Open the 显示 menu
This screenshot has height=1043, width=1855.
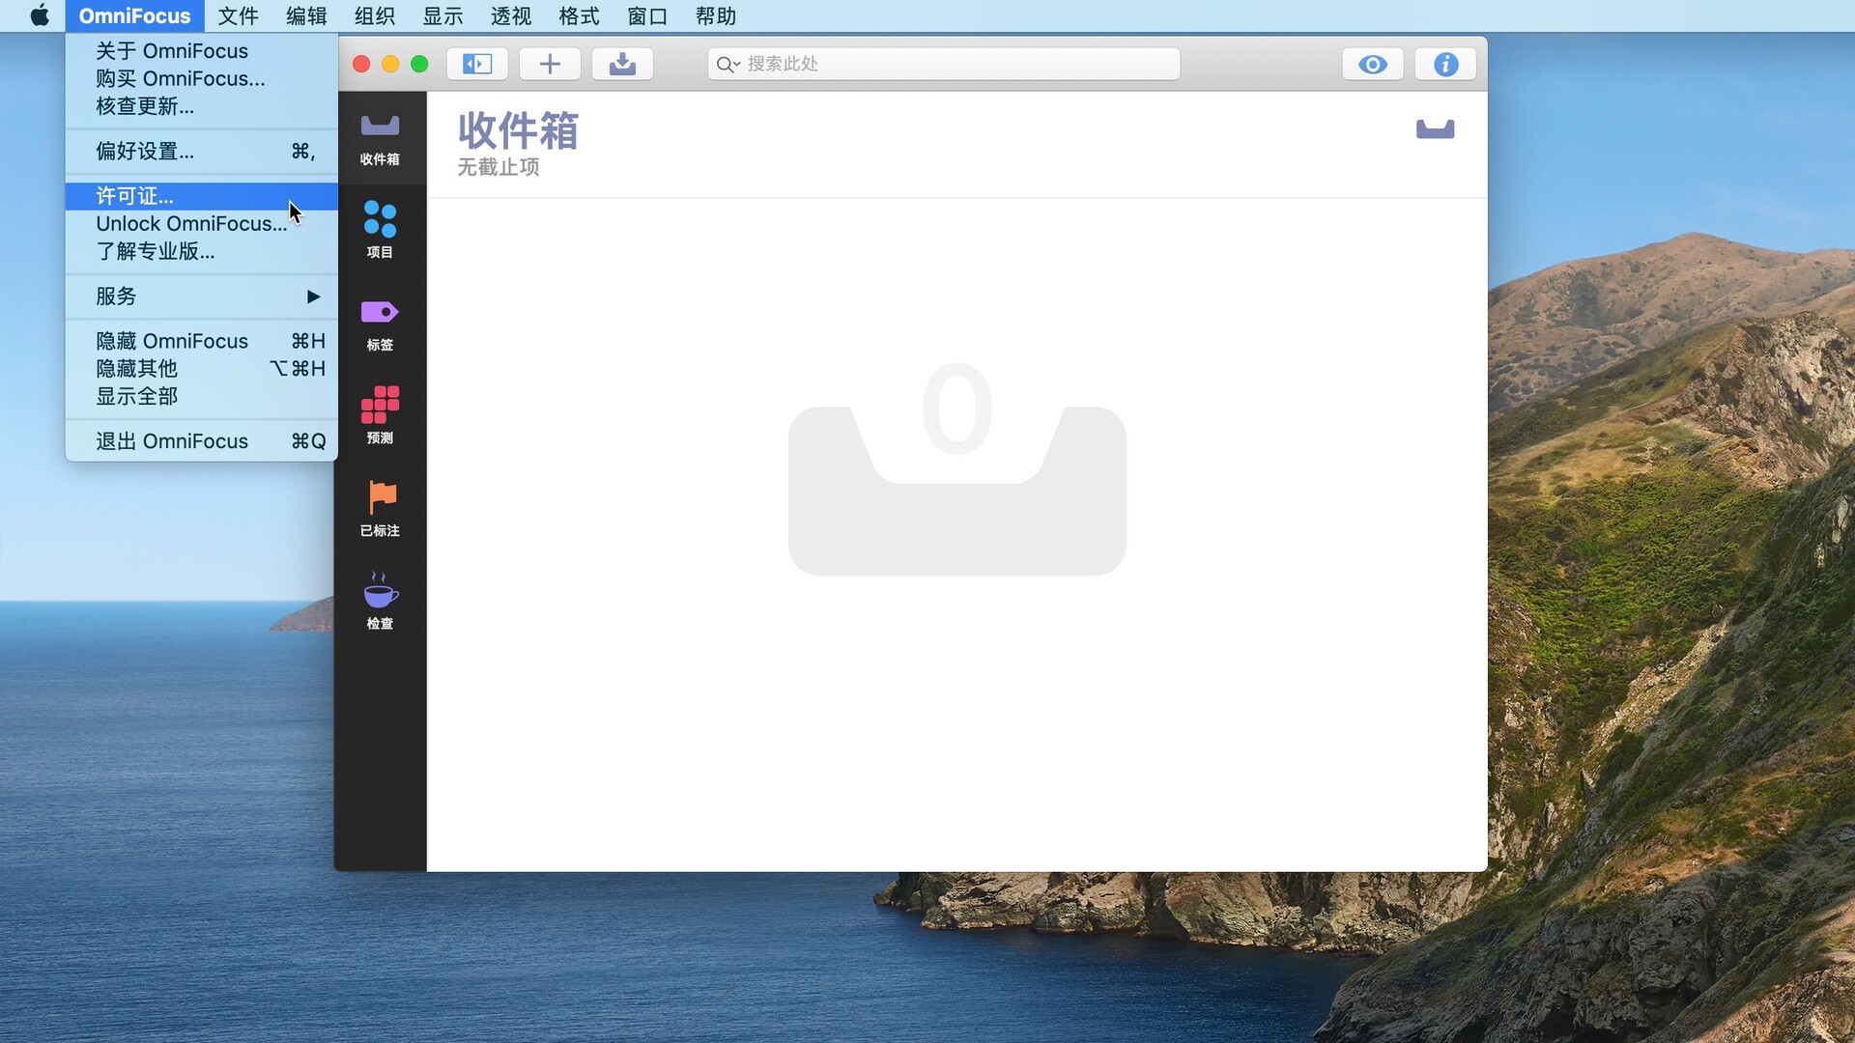(x=442, y=15)
